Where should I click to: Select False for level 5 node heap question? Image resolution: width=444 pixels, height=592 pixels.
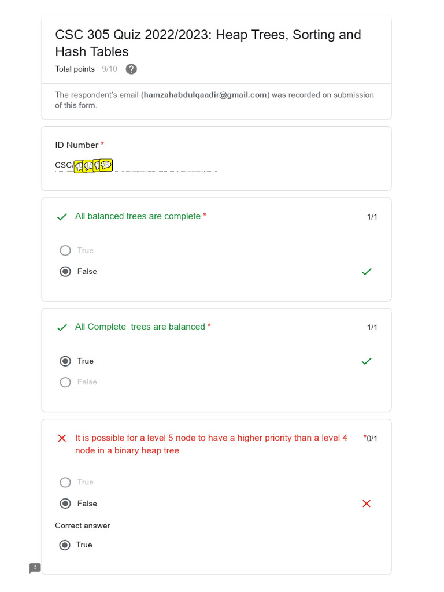(65, 504)
